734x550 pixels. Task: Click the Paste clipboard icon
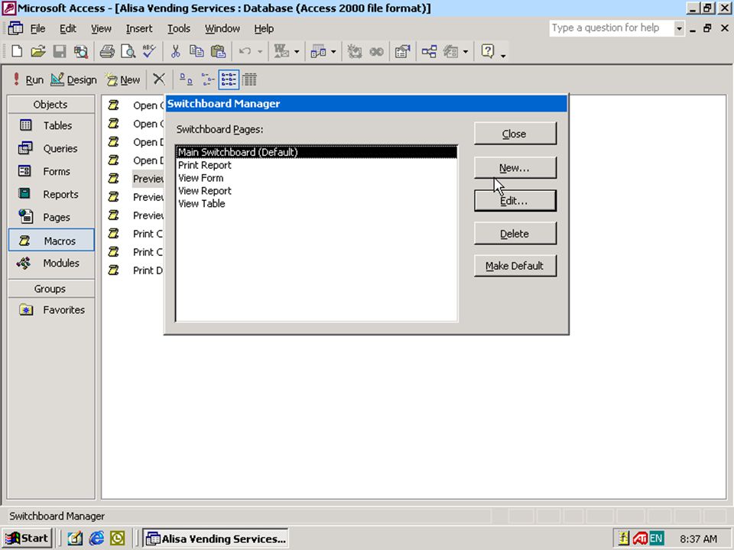(218, 51)
